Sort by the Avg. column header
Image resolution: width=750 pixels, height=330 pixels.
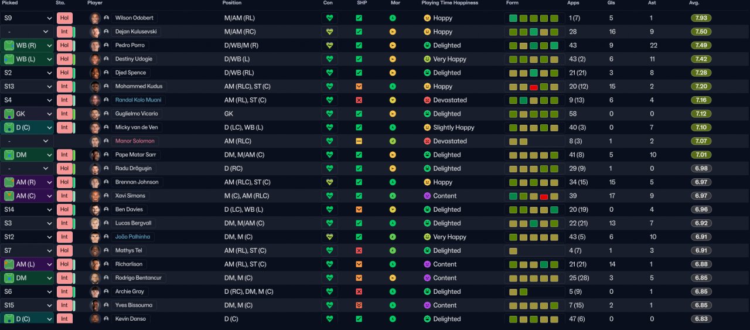[694, 3]
